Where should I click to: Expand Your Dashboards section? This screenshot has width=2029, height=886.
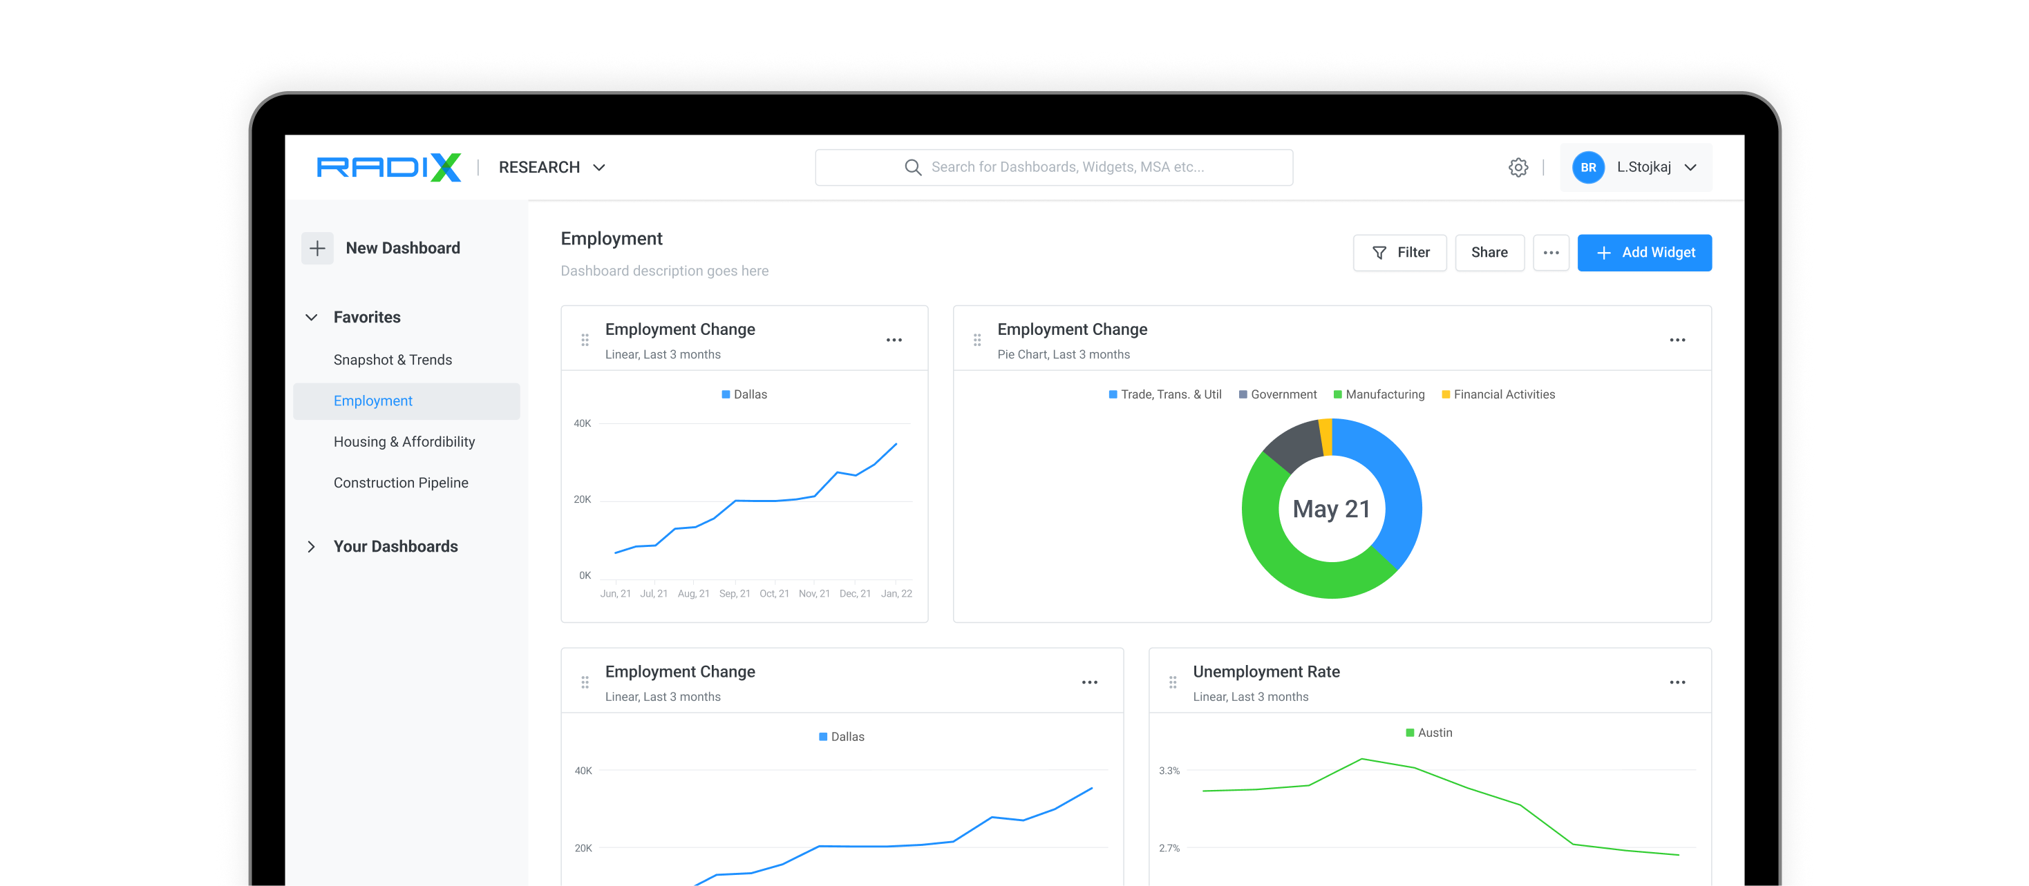[x=312, y=547]
